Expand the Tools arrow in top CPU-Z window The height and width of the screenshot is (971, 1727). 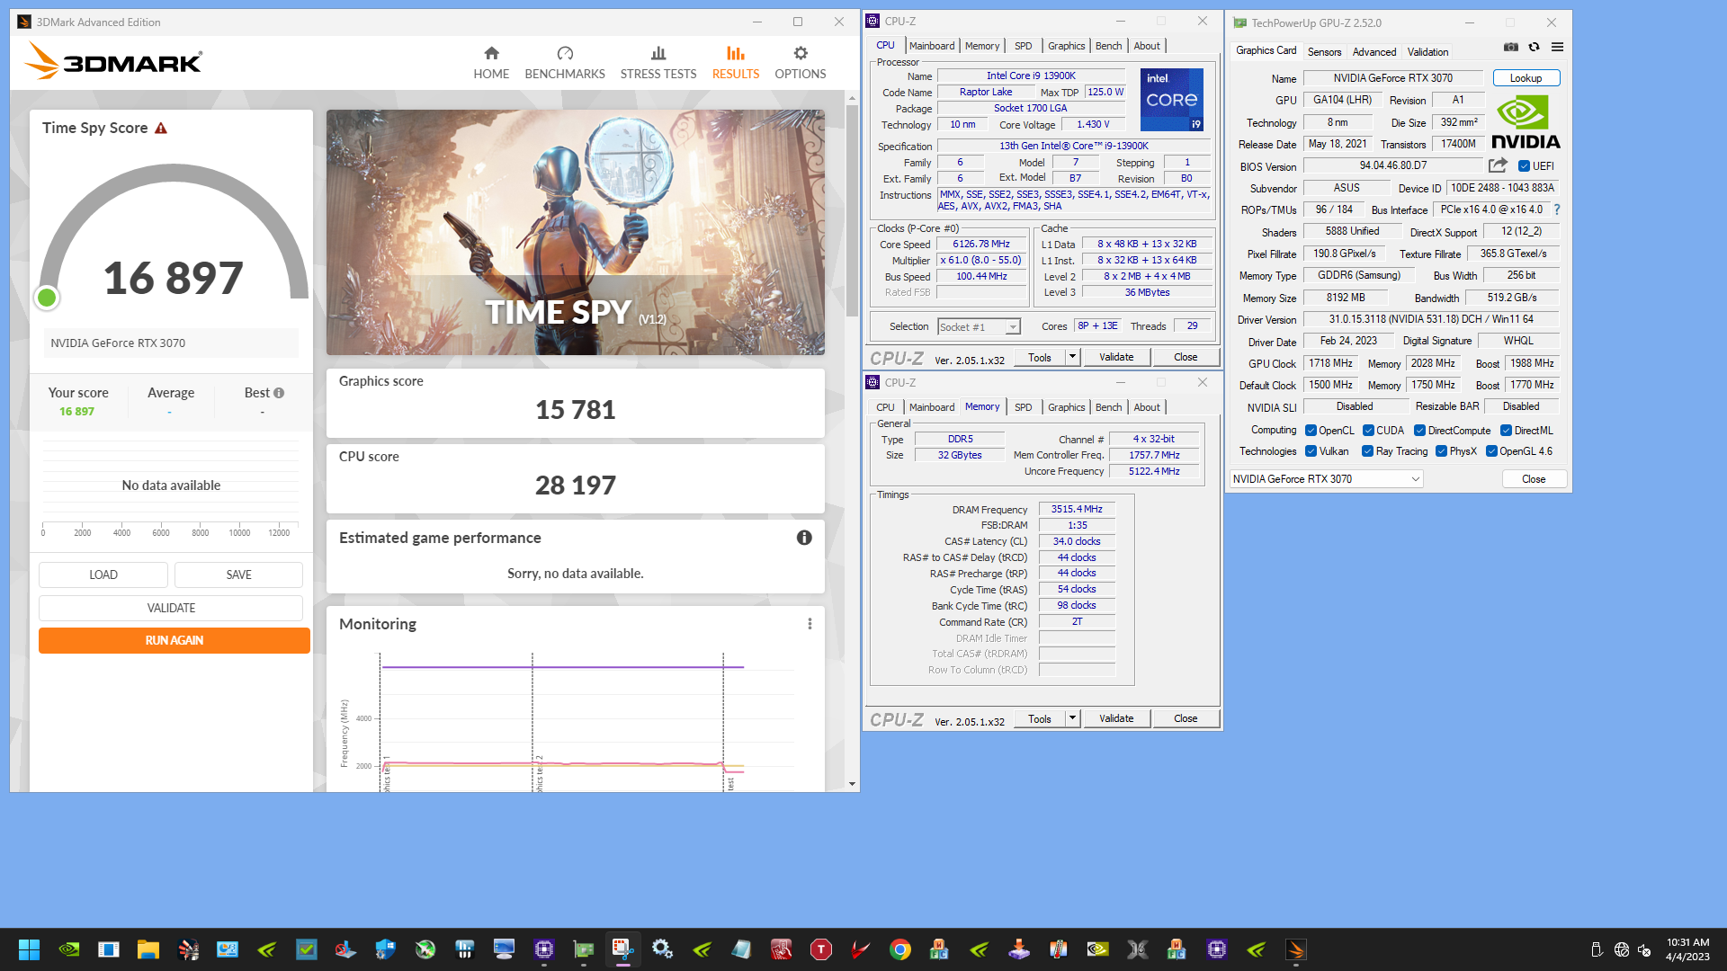tap(1072, 357)
